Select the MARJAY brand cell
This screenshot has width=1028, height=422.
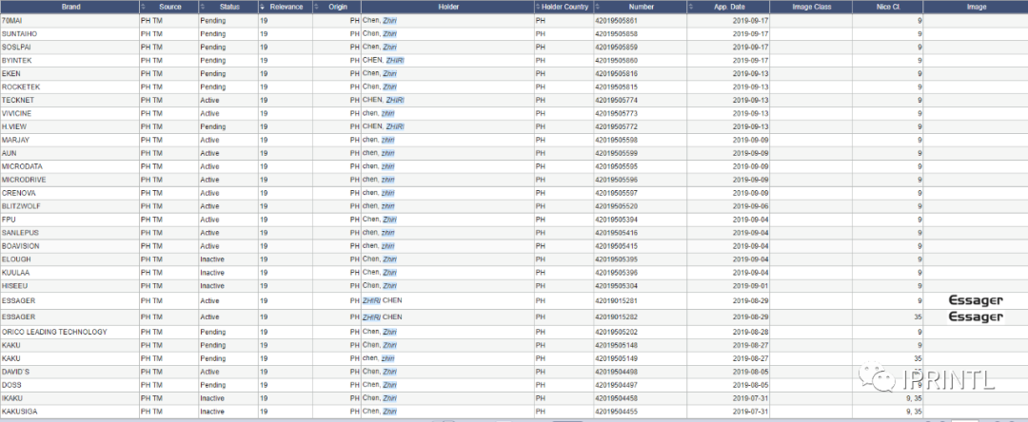tap(70, 140)
